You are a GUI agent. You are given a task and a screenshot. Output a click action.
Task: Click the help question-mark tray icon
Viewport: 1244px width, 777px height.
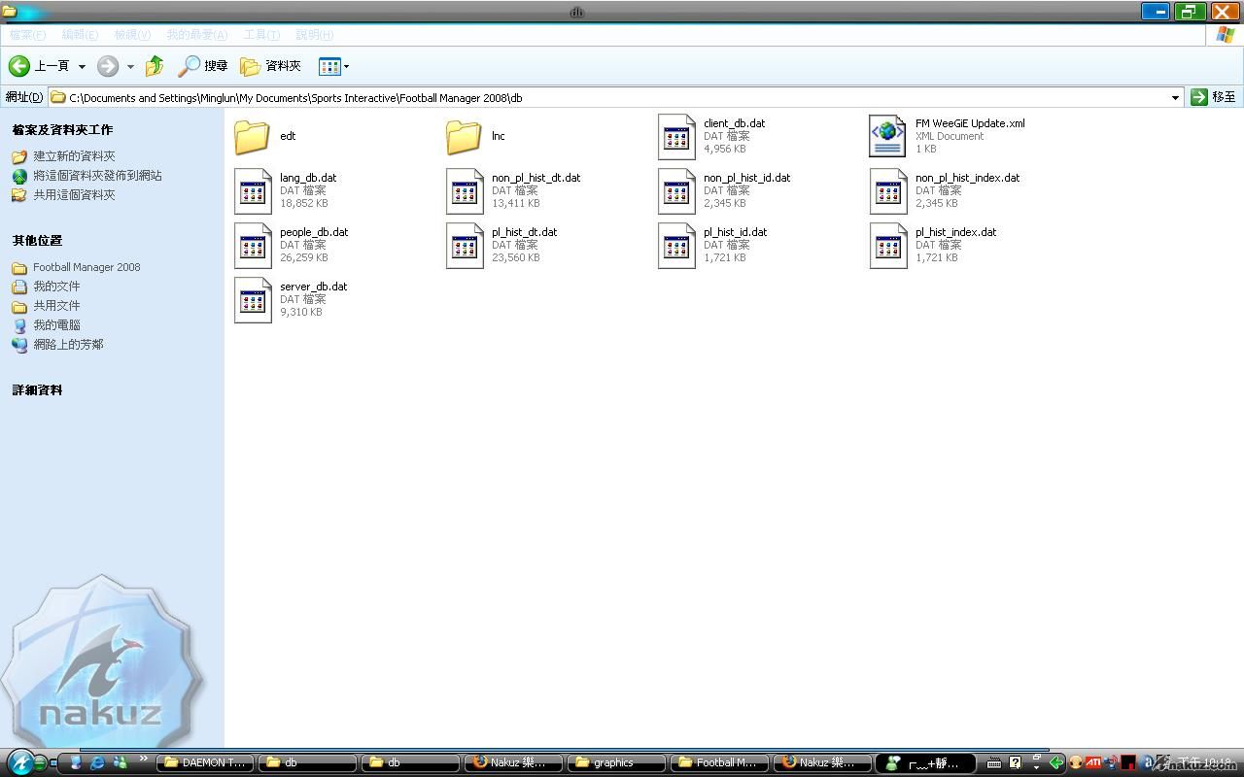[x=1015, y=762]
